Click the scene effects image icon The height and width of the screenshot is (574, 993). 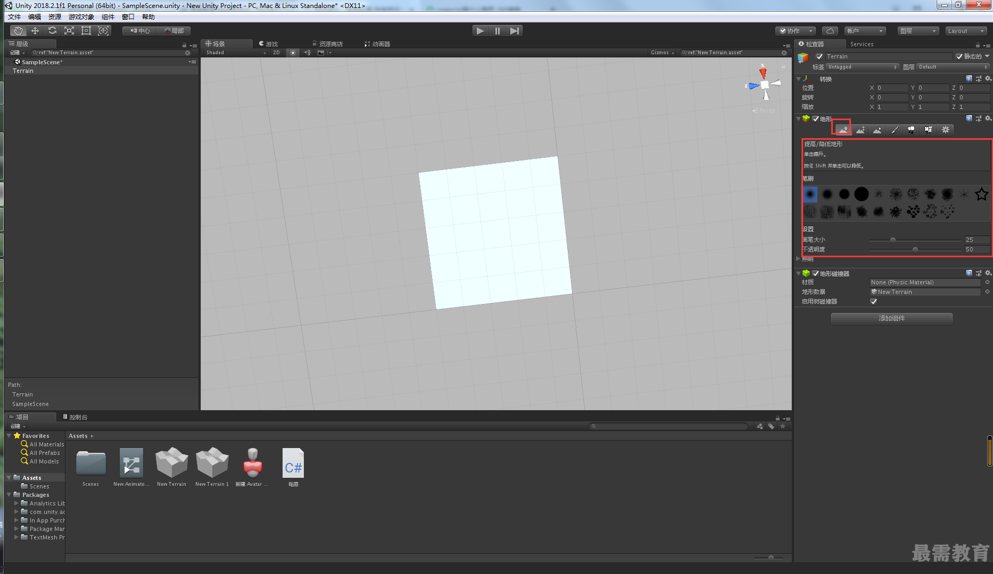tap(321, 53)
